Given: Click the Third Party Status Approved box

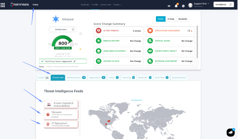Looking at the screenshot, I should point(63,61).
